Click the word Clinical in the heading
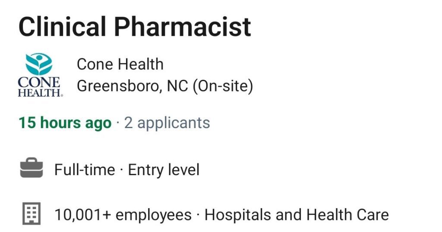This screenshot has width=442, height=232. (62, 27)
